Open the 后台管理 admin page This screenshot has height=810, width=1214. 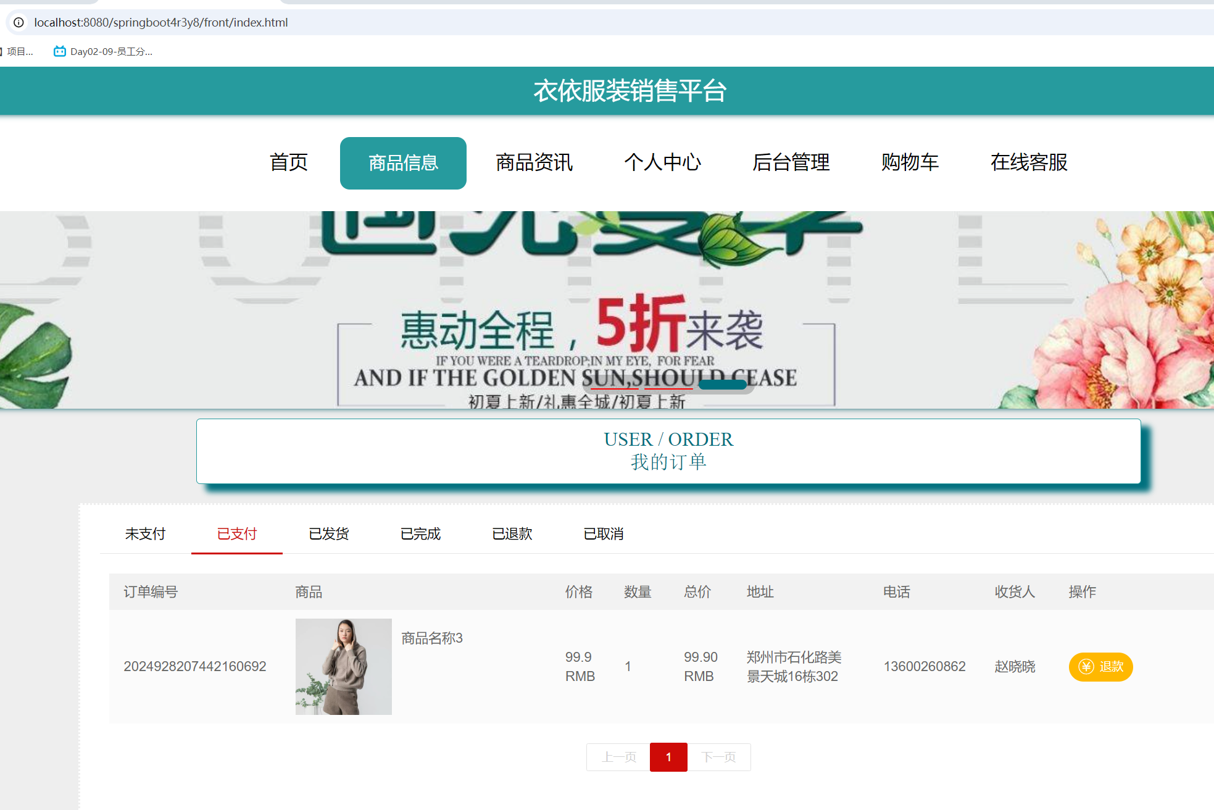(792, 163)
